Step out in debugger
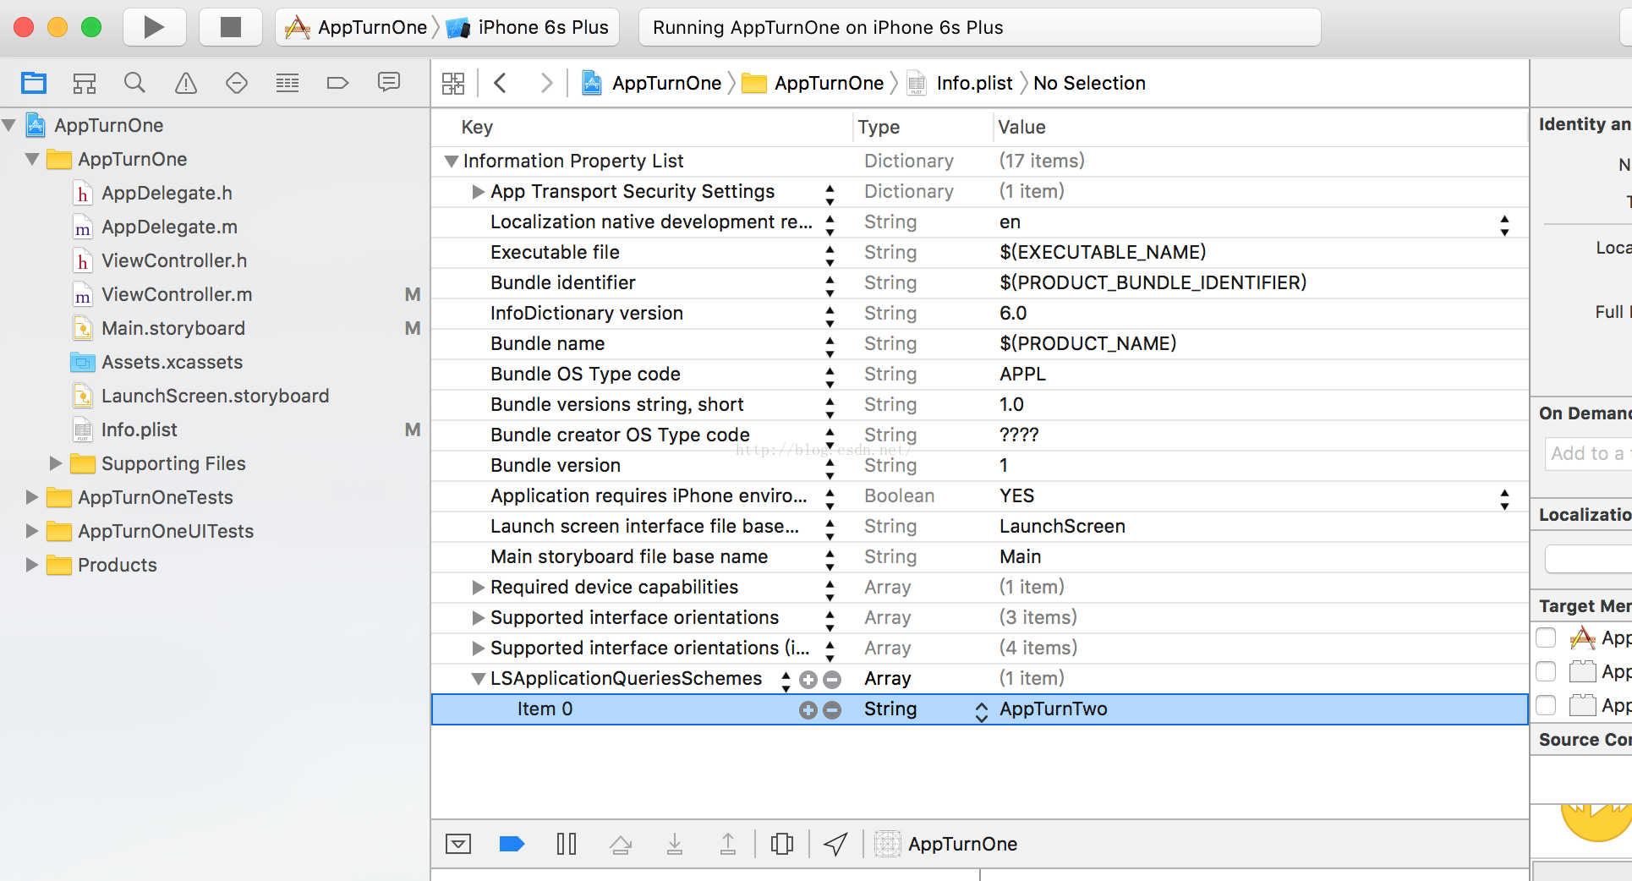This screenshot has width=1632, height=881. 728,844
